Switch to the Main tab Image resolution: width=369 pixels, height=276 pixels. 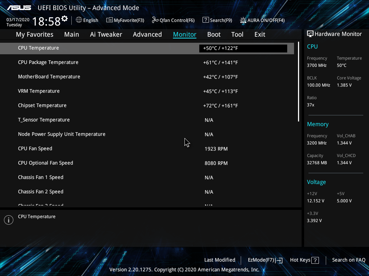pyautogui.click(x=72, y=34)
